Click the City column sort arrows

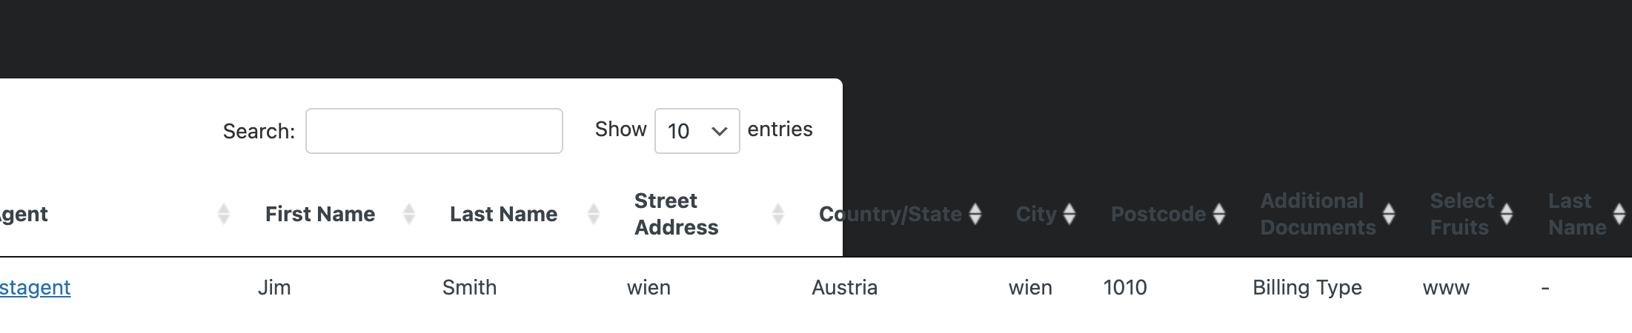(x=1069, y=214)
